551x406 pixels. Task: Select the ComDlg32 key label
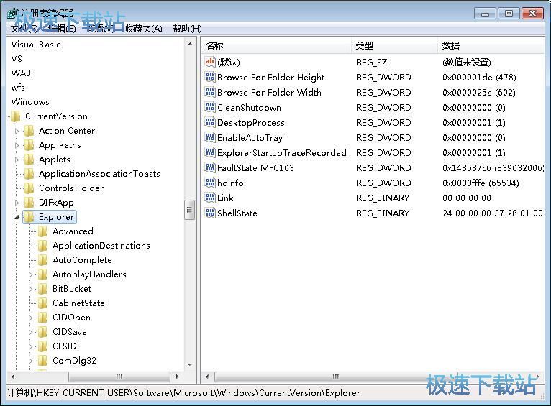[x=74, y=361]
